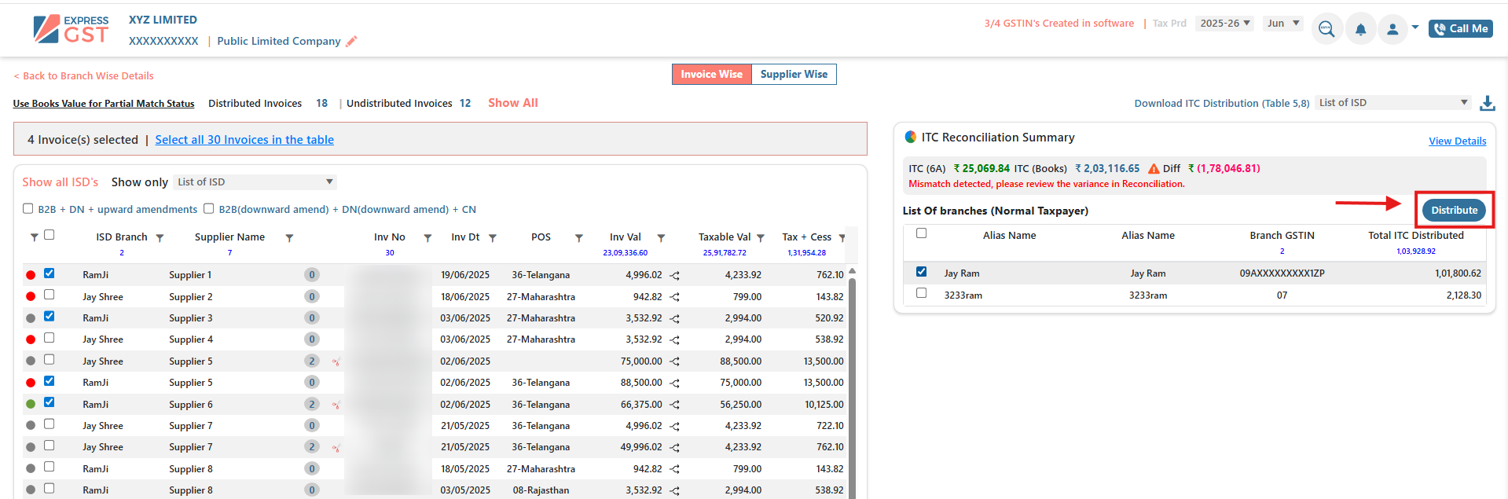The image size is (1508, 499).
Task: Switch to the Supplier Wise tab
Action: [x=794, y=74]
